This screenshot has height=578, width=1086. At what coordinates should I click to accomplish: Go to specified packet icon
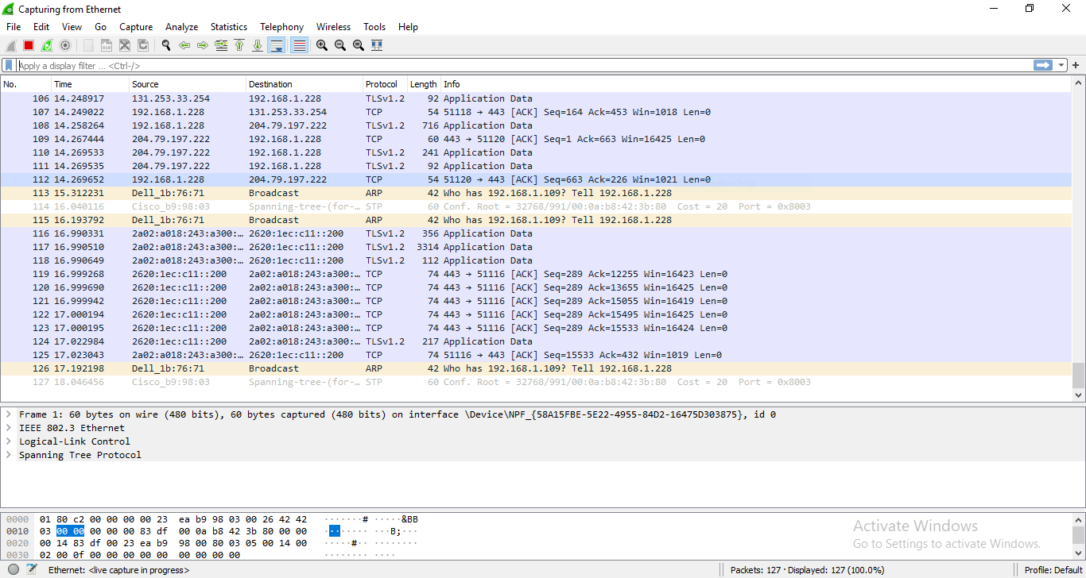[x=221, y=45]
